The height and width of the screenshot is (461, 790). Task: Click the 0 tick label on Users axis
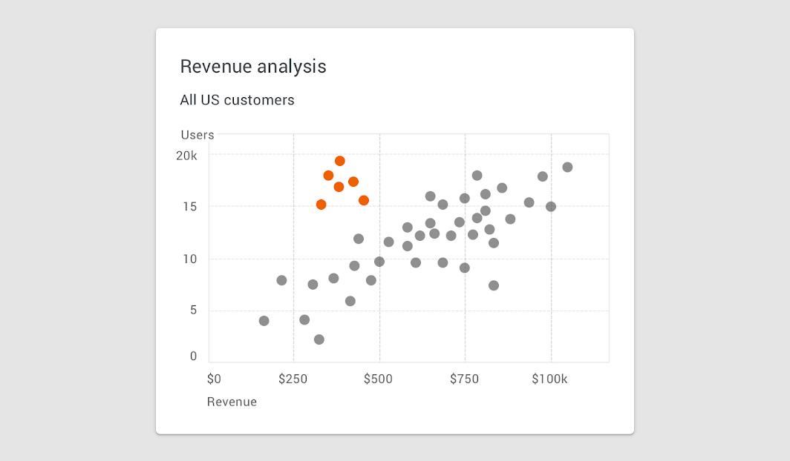click(194, 356)
